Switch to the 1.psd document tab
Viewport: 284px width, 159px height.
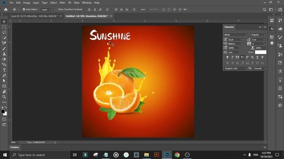(34, 16)
